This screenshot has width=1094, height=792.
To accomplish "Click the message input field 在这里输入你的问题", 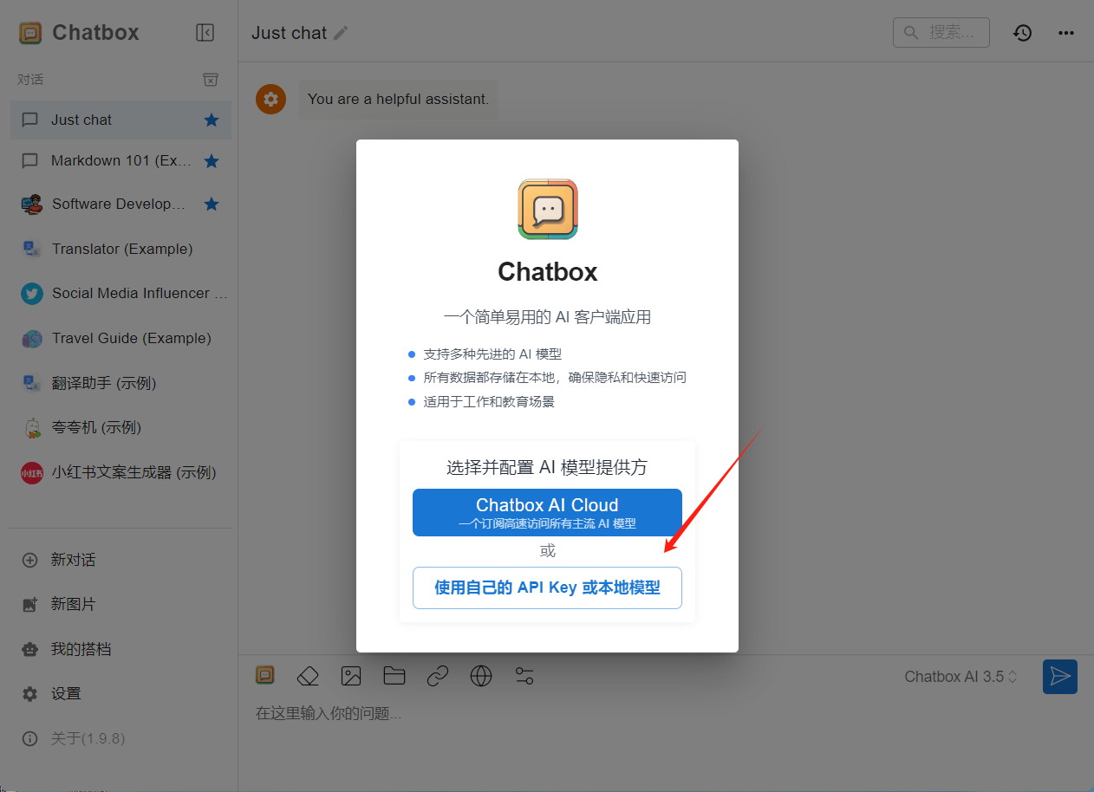I will [x=641, y=714].
